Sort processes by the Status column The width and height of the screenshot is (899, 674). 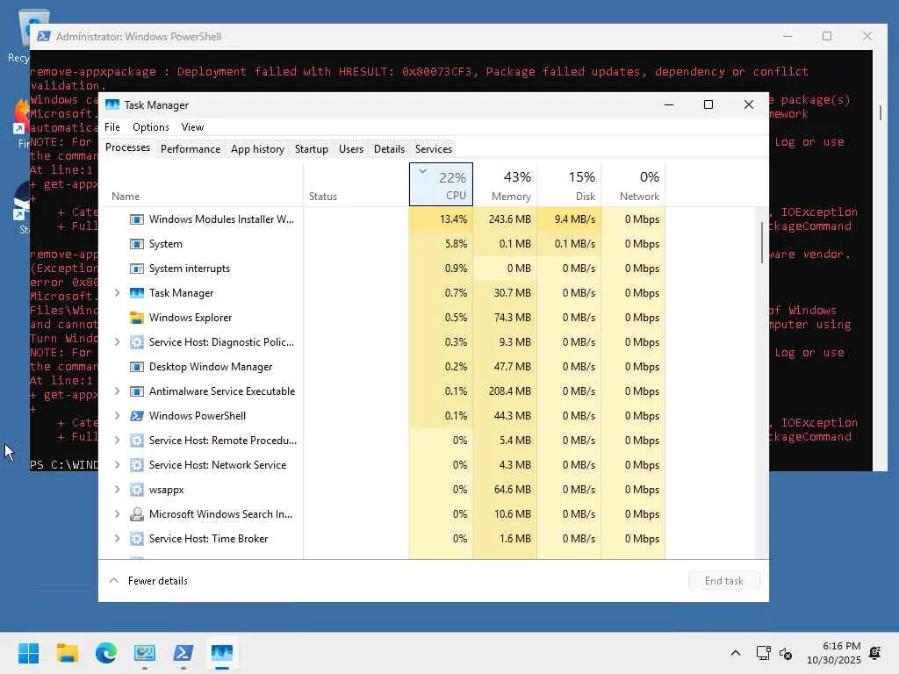[x=356, y=184]
